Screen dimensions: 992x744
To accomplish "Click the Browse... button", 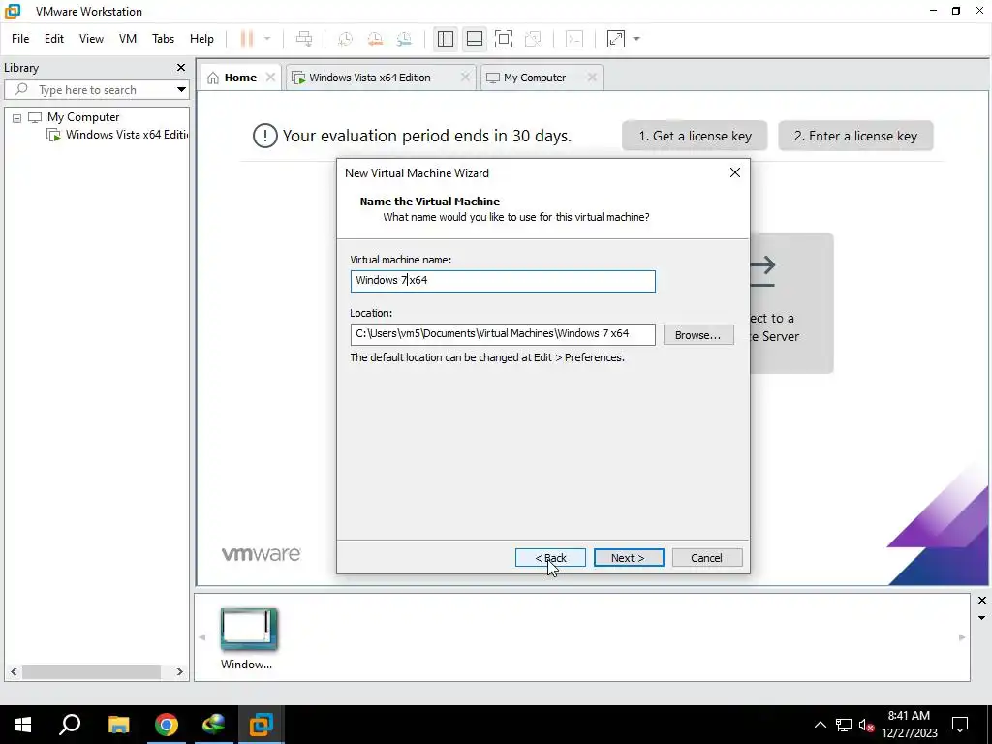I will pyautogui.click(x=698, y=334).
